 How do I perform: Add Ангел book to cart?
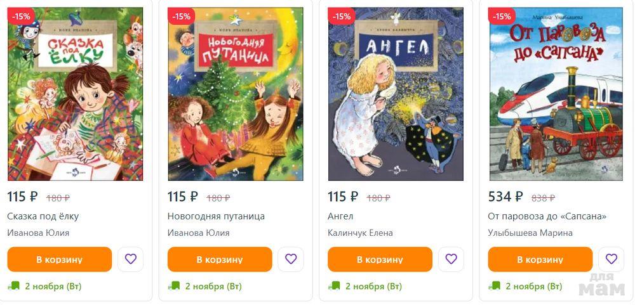[380, 259]
